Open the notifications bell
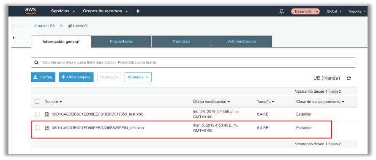The height and width of the screenshot is (160, 376). (281, 11)
